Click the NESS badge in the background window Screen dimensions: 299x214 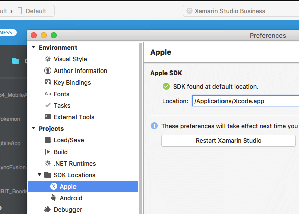(8, 32)
